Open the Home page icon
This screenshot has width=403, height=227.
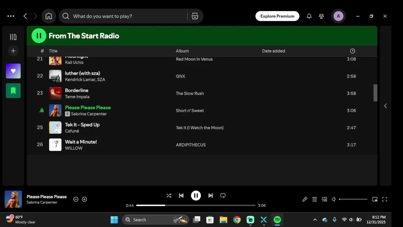(x=48, y=16)
